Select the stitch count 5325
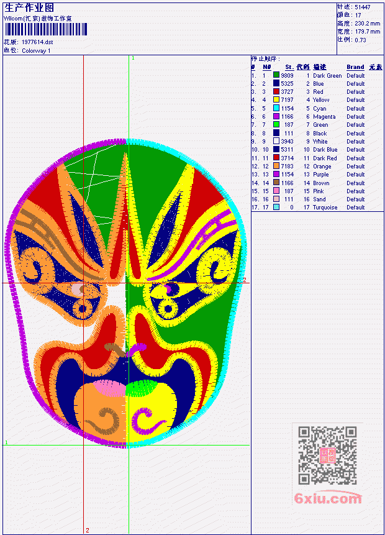385x535 pixels. pyautogui.click(x=287, y=84)
